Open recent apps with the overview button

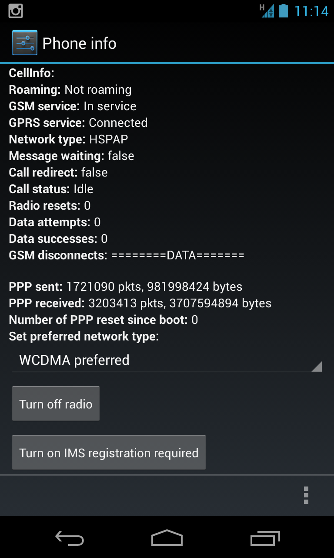point(265,538)
